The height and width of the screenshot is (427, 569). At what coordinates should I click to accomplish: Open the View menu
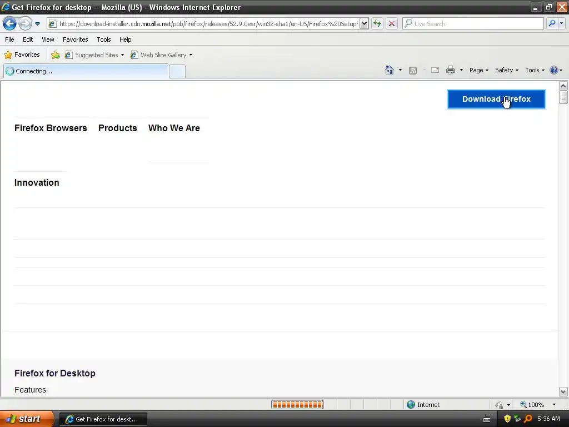(x=48, y=39)
